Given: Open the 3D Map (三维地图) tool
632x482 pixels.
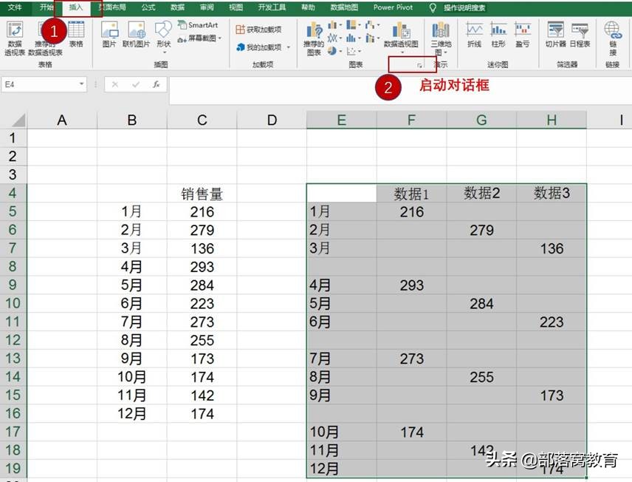Looking at the screenshot, I should tap(441, 38).
